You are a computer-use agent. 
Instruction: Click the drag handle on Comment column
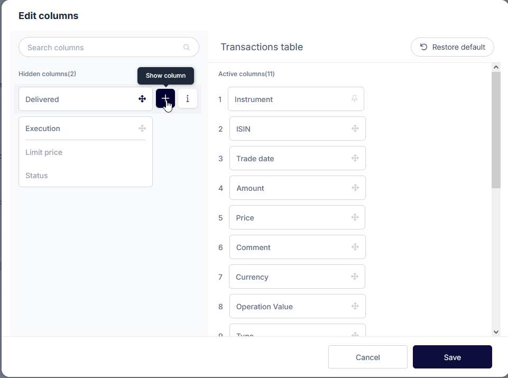pos(355,247)
